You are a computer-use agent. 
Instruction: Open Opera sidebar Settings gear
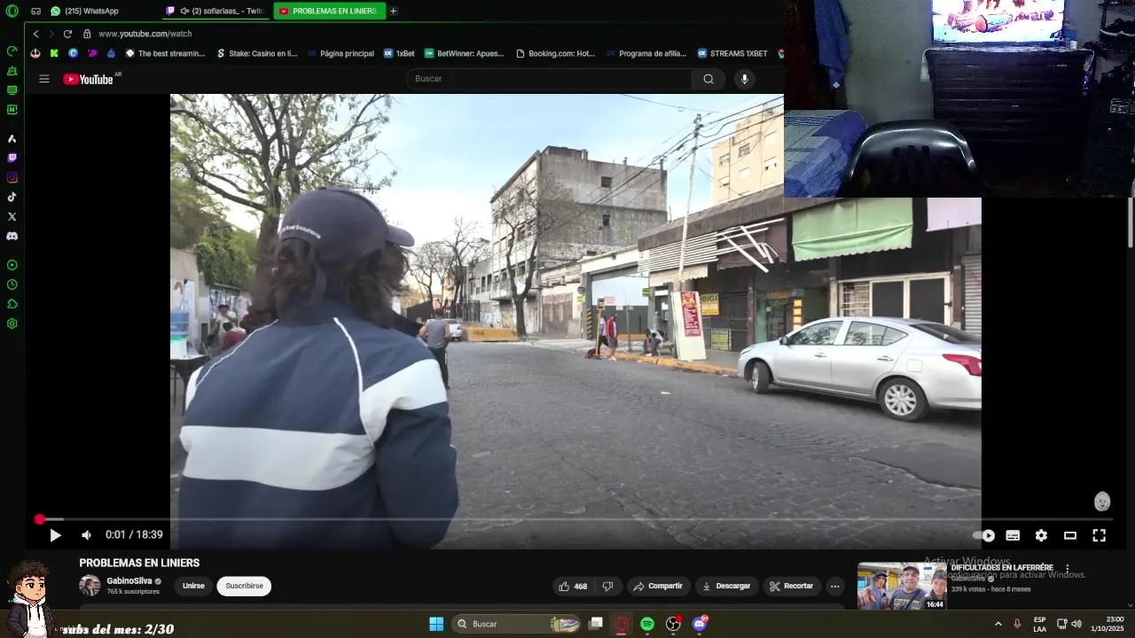point(12,323)
